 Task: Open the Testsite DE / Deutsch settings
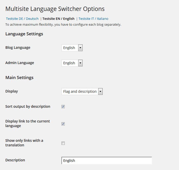22,19
